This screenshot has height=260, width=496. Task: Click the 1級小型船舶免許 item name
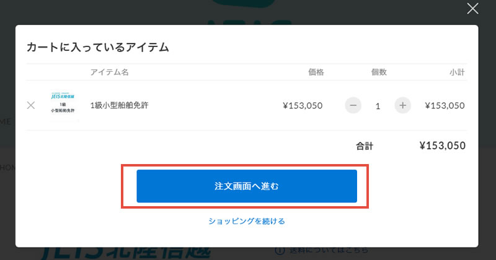119,105
